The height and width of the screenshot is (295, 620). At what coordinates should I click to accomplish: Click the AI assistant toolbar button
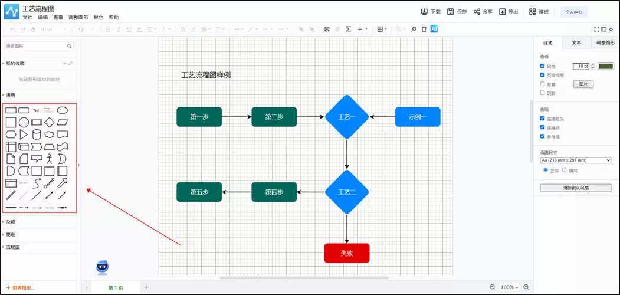434,29
